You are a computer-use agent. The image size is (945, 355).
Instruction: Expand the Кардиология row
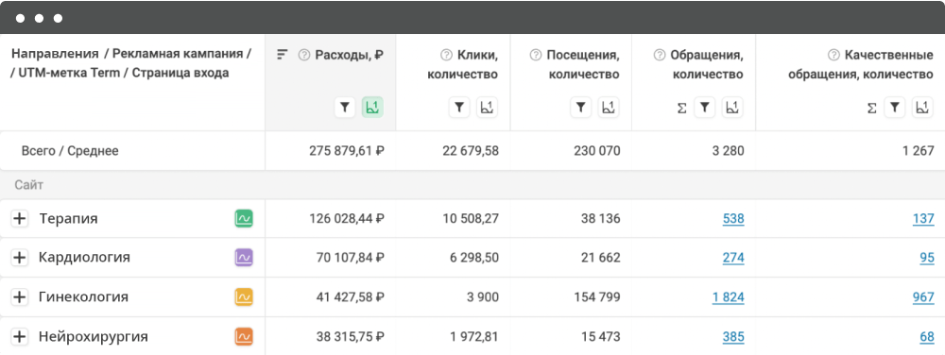[x=20, y=258]
